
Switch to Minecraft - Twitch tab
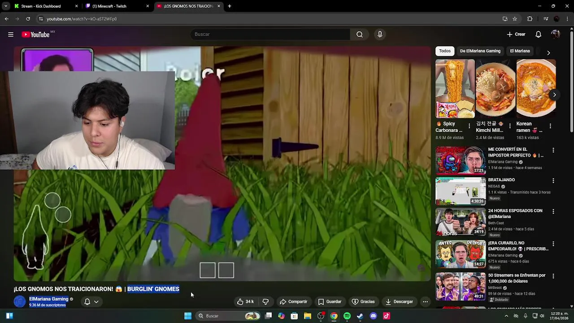click(110, 6)
